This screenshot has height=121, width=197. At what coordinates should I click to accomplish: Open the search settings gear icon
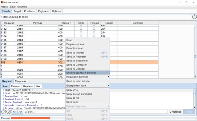point(9,112)
